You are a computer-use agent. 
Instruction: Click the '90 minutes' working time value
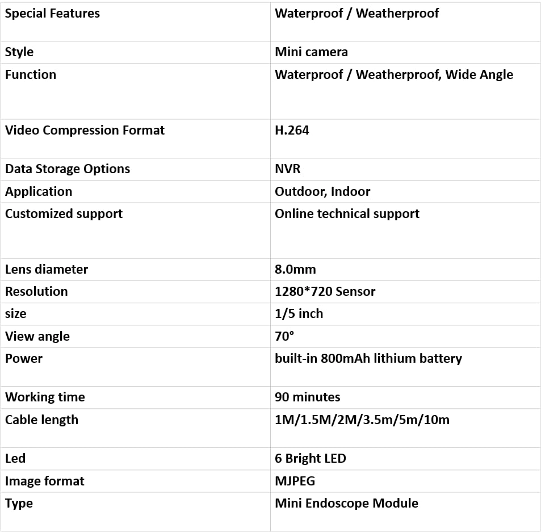(307, 397)
